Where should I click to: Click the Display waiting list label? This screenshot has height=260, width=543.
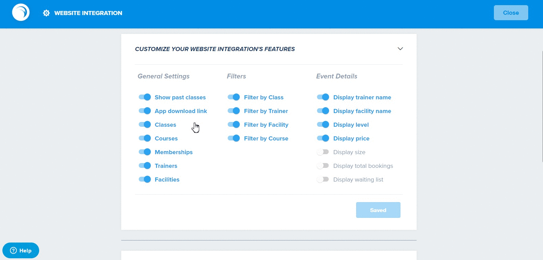coord(358,179)
